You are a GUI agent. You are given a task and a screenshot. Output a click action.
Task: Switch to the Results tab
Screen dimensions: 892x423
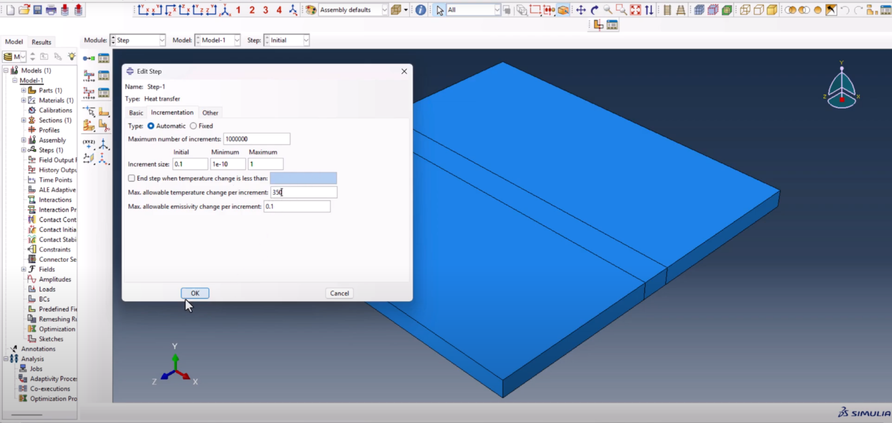[x=41, y=41]
